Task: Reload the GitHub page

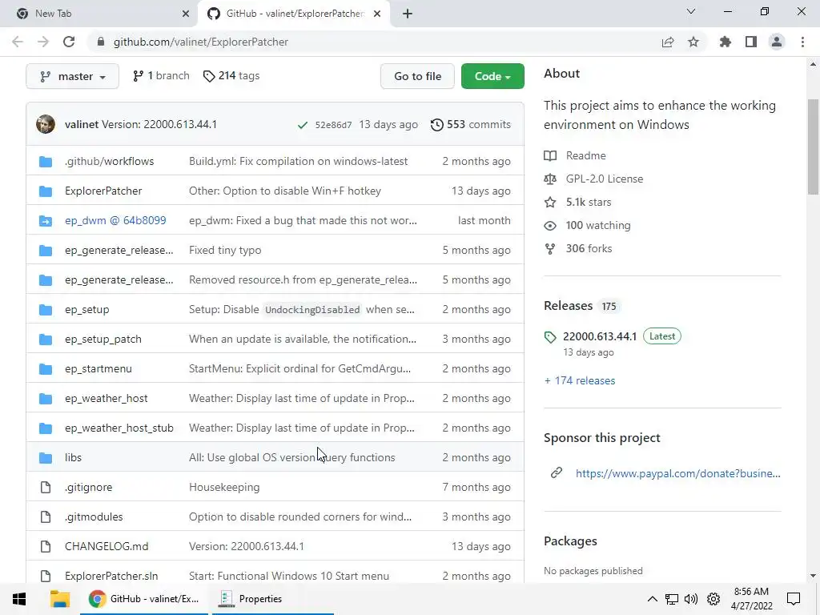Action: [x=69, y=42]
